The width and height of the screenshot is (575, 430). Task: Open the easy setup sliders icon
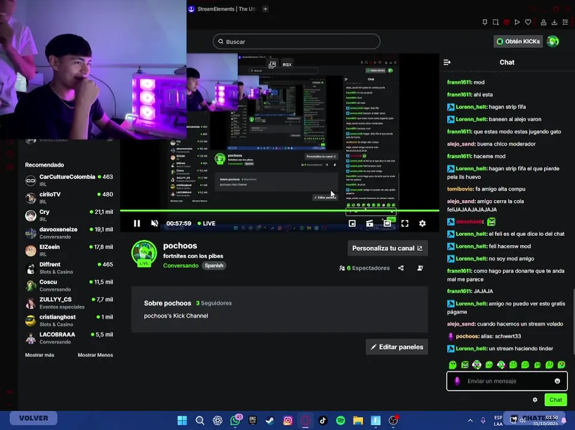[565, 22]
